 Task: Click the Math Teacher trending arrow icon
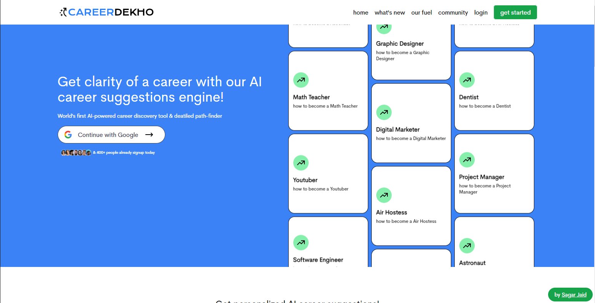tap(301, 80)
